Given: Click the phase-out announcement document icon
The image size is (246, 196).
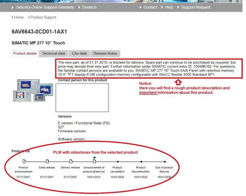Looking at the screenshot, I should [x=94, y=161].
